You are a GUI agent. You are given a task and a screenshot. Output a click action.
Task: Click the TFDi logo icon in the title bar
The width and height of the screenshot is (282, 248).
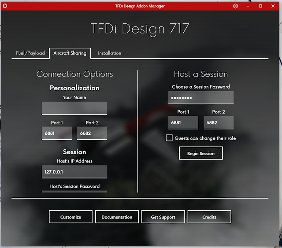5,6
